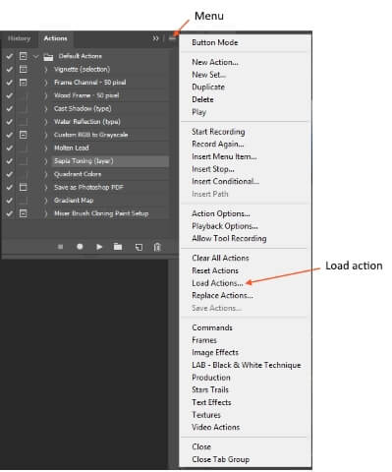Toggle the checkmark beside Molten Lead
Screen dimensions: 392x472
[10, 147]
